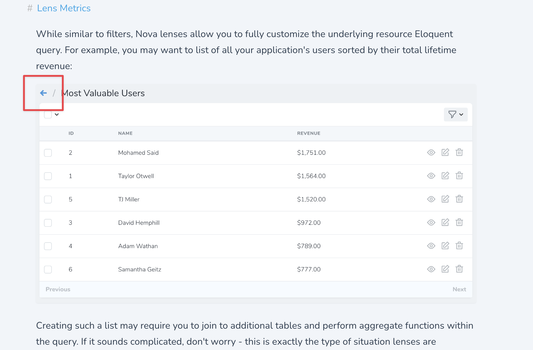Sort by the Revenue column header

(x=308, y=133)
